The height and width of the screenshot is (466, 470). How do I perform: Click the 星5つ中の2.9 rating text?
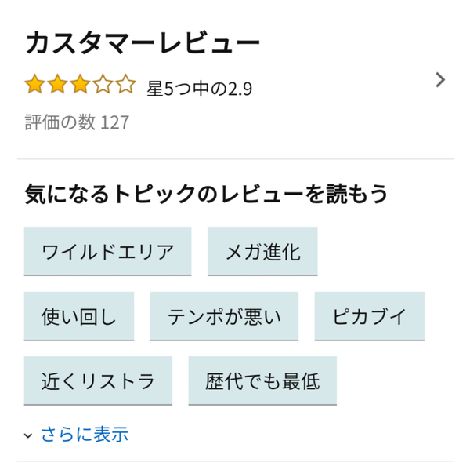[x=199, y=87]
